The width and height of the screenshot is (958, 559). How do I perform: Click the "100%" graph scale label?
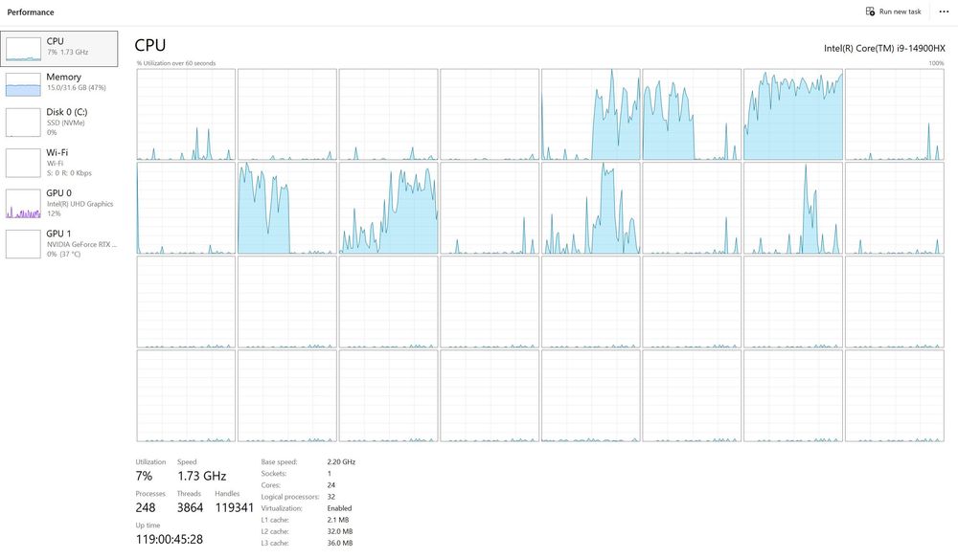coord(936,63)
